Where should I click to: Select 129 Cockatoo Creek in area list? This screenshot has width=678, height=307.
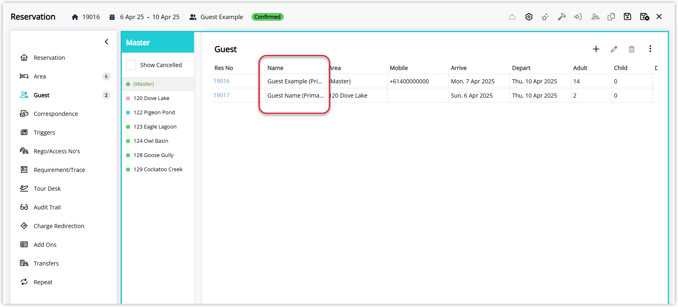158,170
